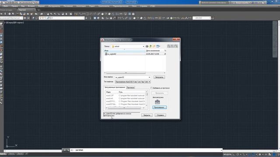The image size is (280, 157).
Task: Open the Вид menu
Action: [x=23, y=6]
